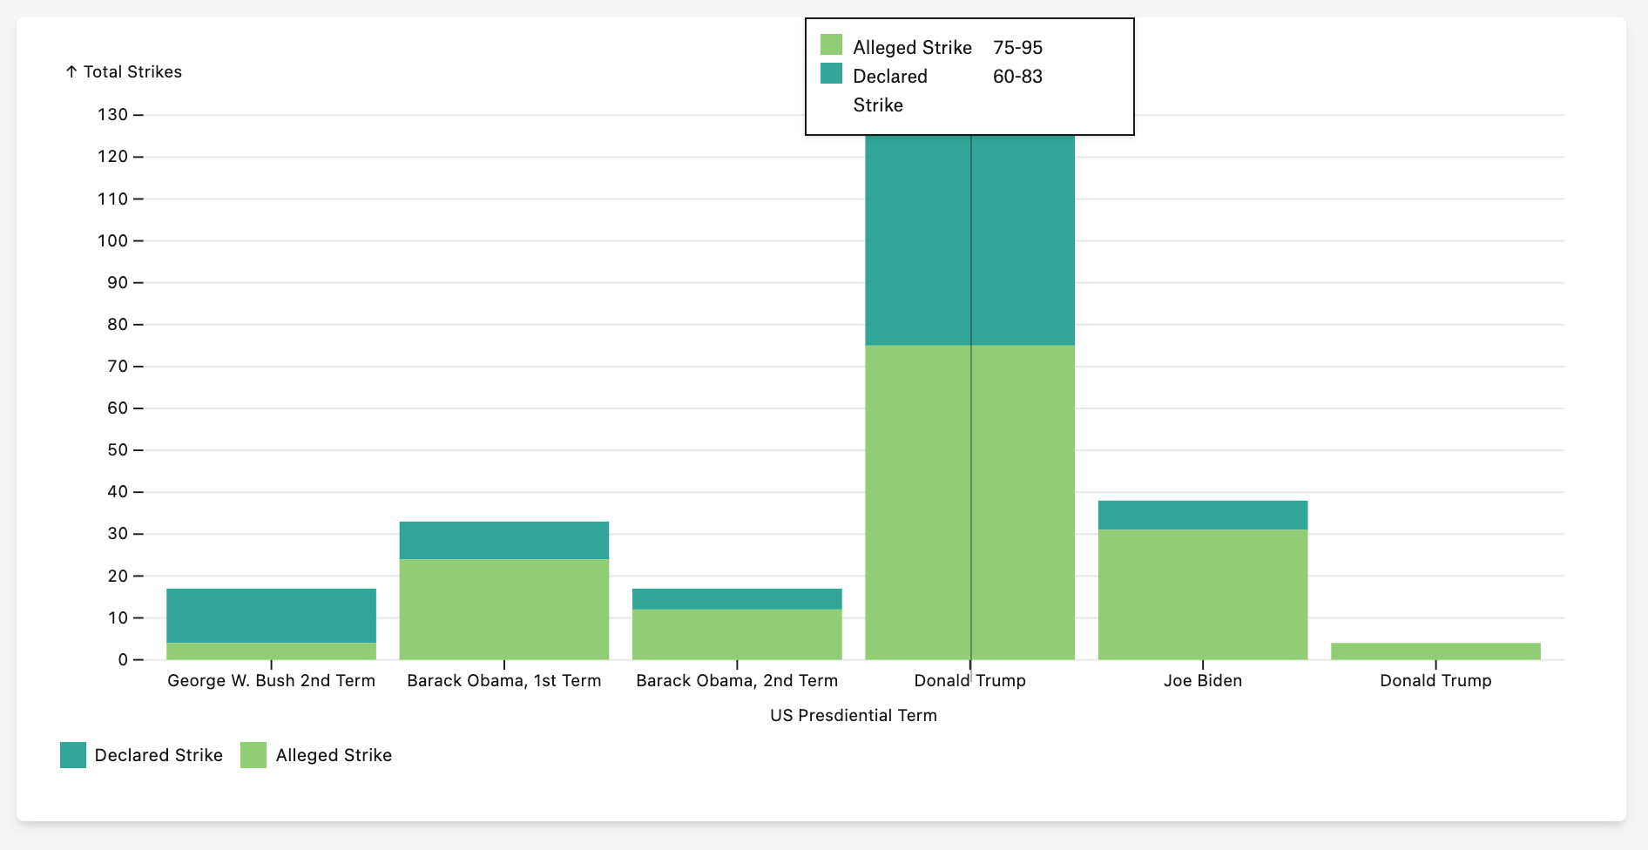Click the George W. Bush 2nd Term label

[x=272, y=680]
